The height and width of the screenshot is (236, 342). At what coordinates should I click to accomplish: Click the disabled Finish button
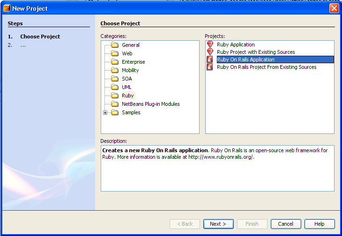click(252, 224)
